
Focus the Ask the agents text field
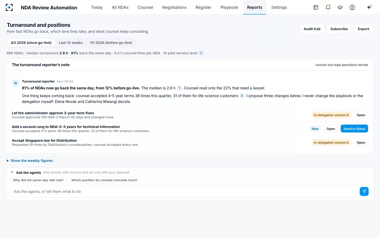tap(185, 191)
